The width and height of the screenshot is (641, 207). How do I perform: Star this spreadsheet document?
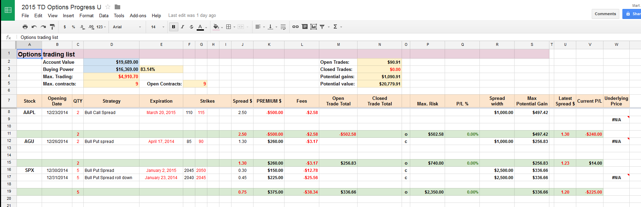tap(108, 7)
